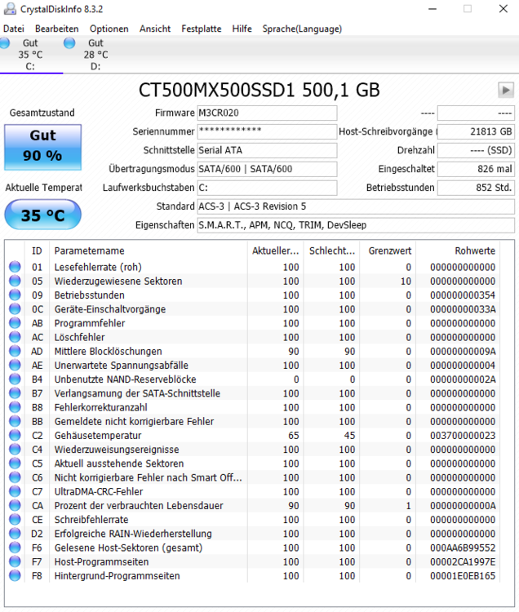Click the next disk arrow button
This screenshot has height=612, width=519.
point(506,90)
